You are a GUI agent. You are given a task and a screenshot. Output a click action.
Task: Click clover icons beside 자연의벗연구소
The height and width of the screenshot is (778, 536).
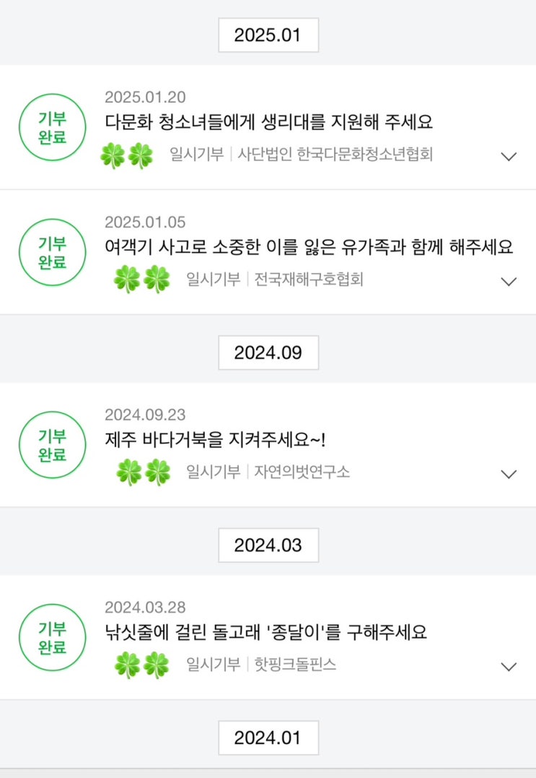143,472
